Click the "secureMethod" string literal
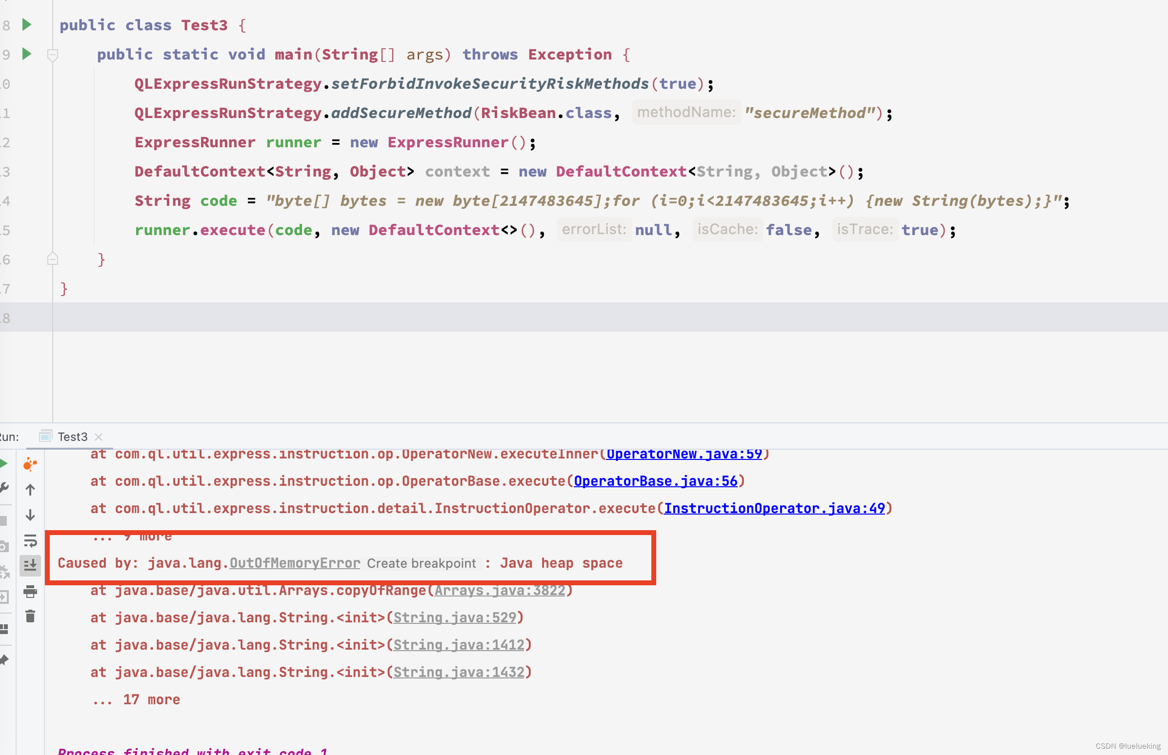This screenshot has height=755, width=1168. (x=810, y=113)
